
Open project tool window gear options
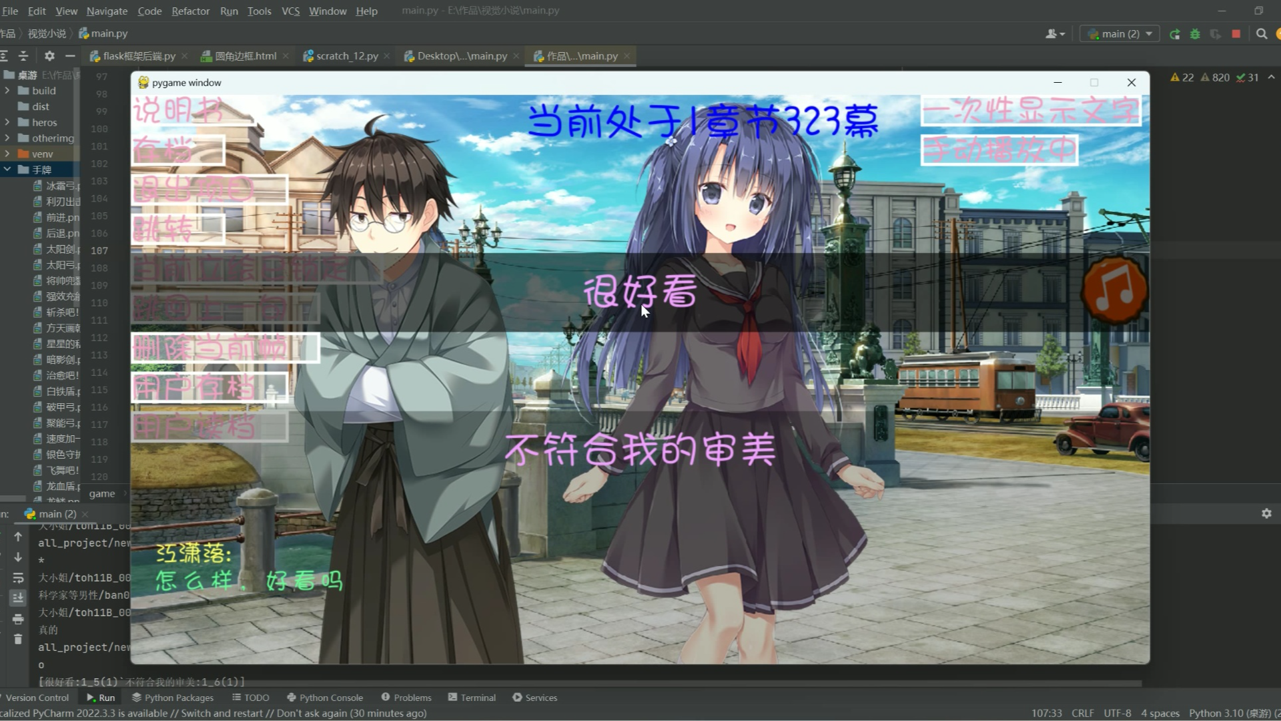coord(49,56)
